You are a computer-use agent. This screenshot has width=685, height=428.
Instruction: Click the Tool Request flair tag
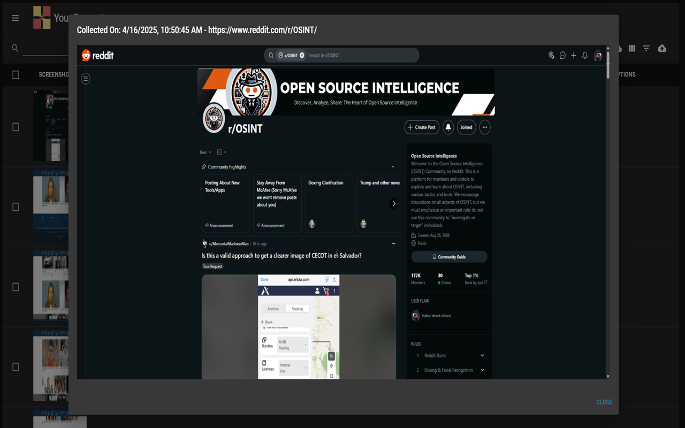point(212,266)
